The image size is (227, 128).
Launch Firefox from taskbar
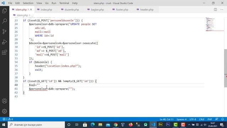[x=131, y=125]
